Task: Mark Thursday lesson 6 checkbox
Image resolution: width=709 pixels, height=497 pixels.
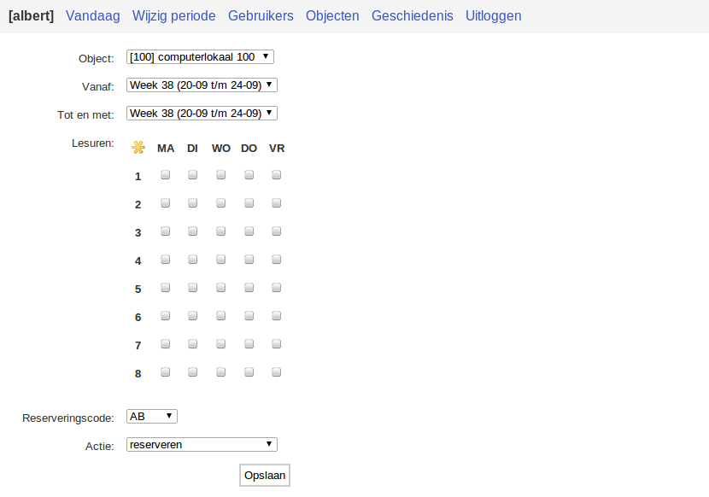Action: click(249, 316)
